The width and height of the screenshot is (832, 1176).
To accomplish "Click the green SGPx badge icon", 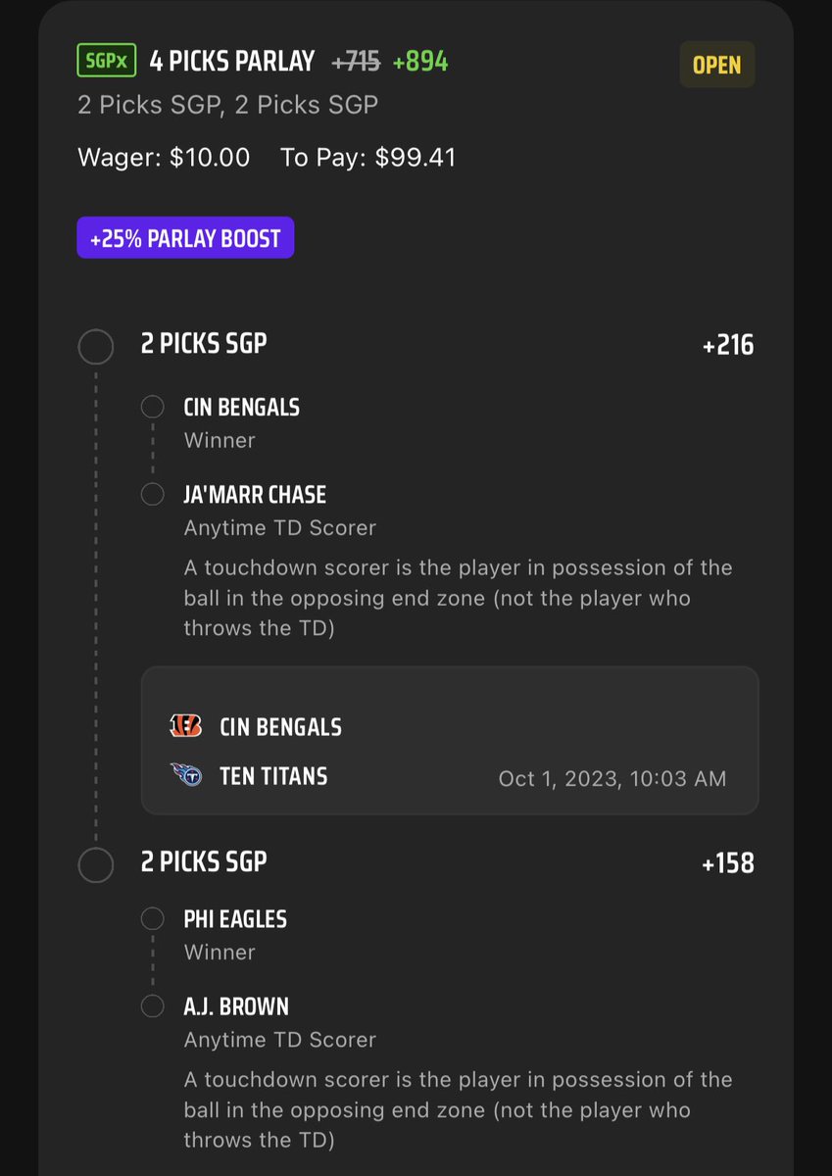I will point(107,61).
